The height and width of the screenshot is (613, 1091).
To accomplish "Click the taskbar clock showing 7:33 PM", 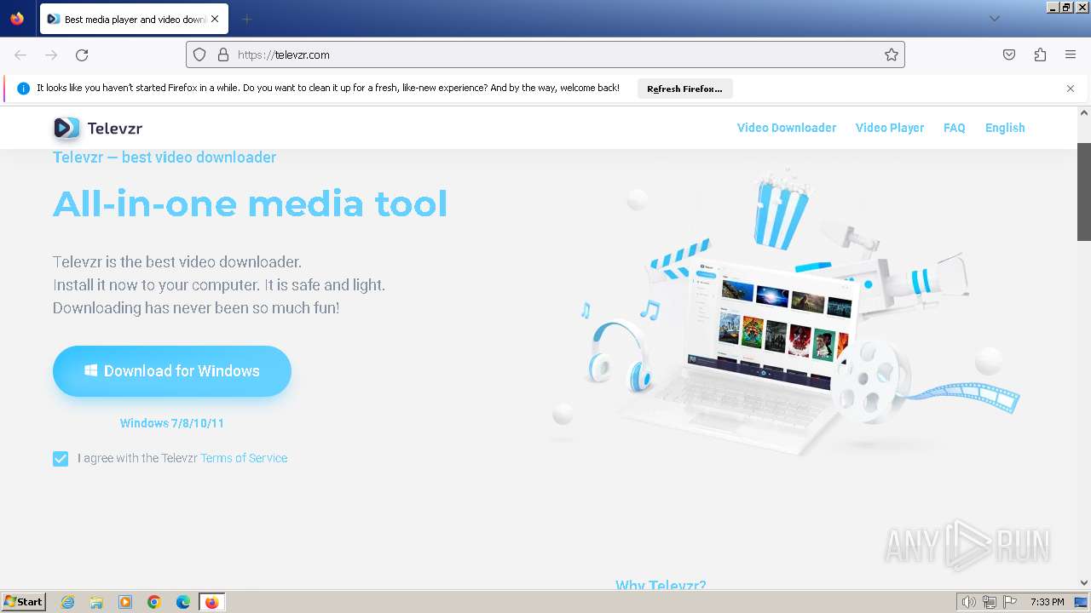I will 1047,602.
